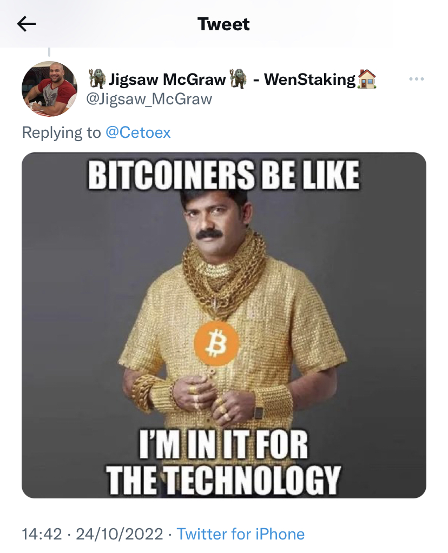Click the 'THE TECHNOLOGY' caption text
This screenshot has height=553, width=448.
pos(223,481)
